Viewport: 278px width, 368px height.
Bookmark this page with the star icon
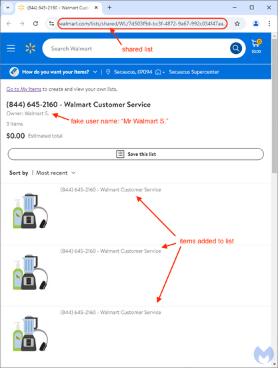click(x=237, y=23)
